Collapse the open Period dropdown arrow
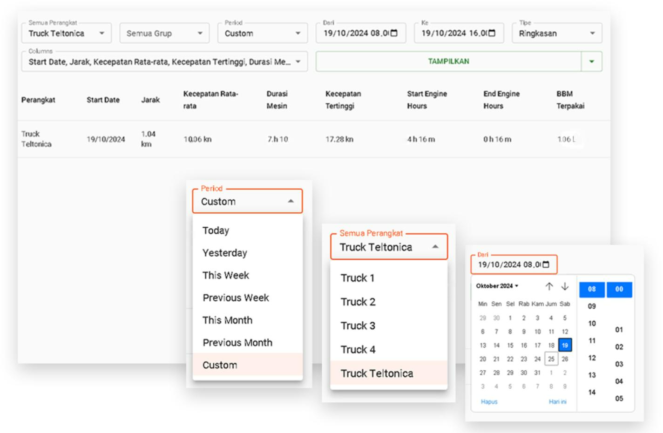 click(291, 201)
